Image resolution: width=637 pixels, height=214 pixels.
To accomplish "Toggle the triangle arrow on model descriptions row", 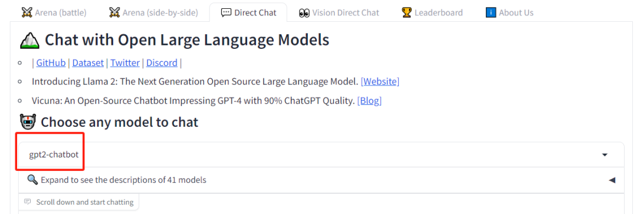I will coord(612,180).
